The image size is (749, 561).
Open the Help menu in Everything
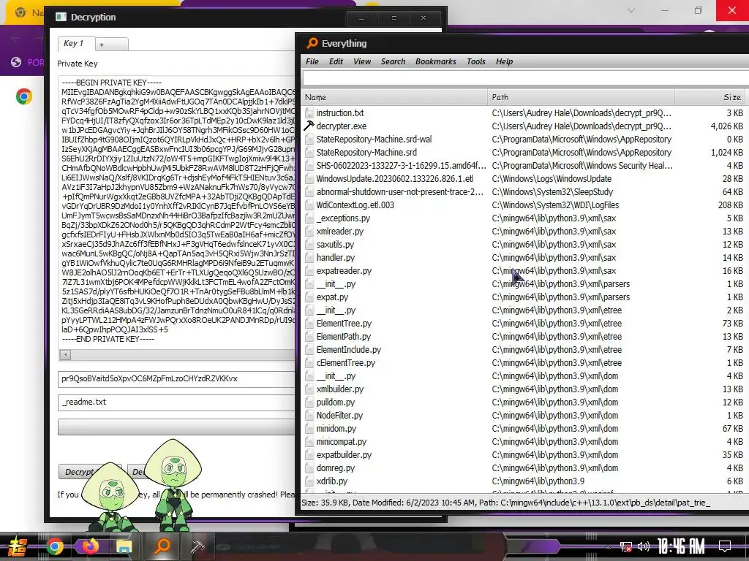click(504, 61)
